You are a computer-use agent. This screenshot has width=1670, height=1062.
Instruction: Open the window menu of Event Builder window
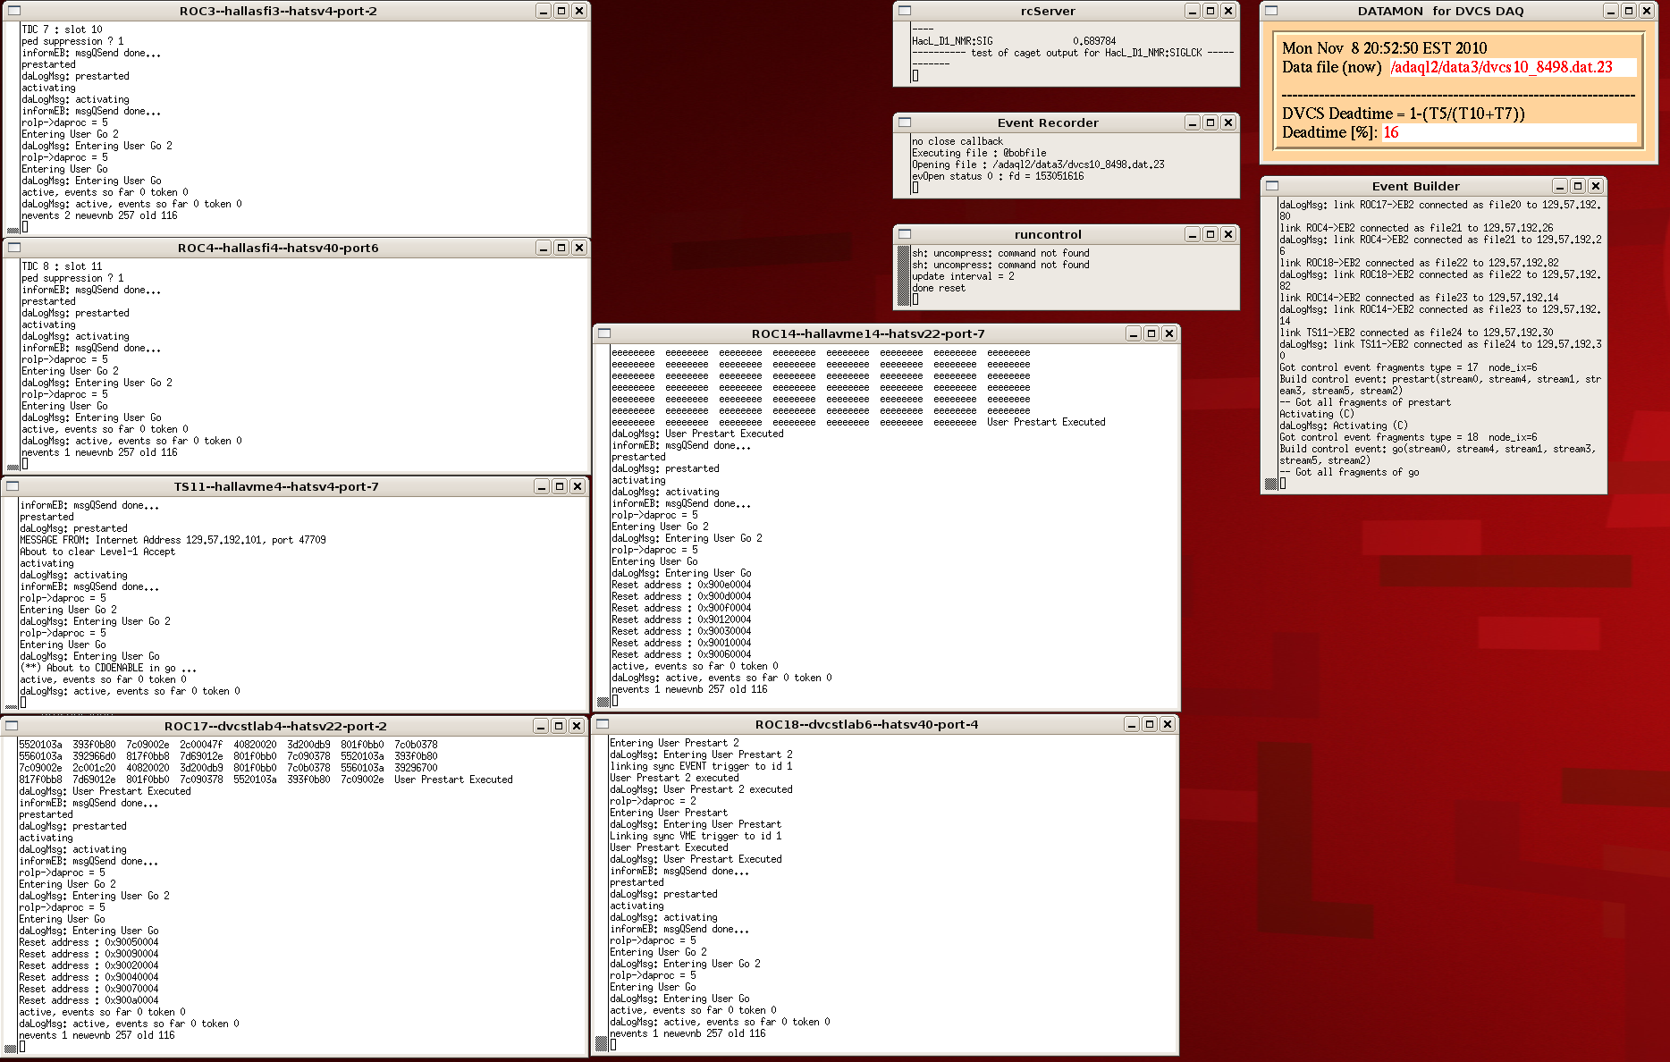(x=1272, y=186)
